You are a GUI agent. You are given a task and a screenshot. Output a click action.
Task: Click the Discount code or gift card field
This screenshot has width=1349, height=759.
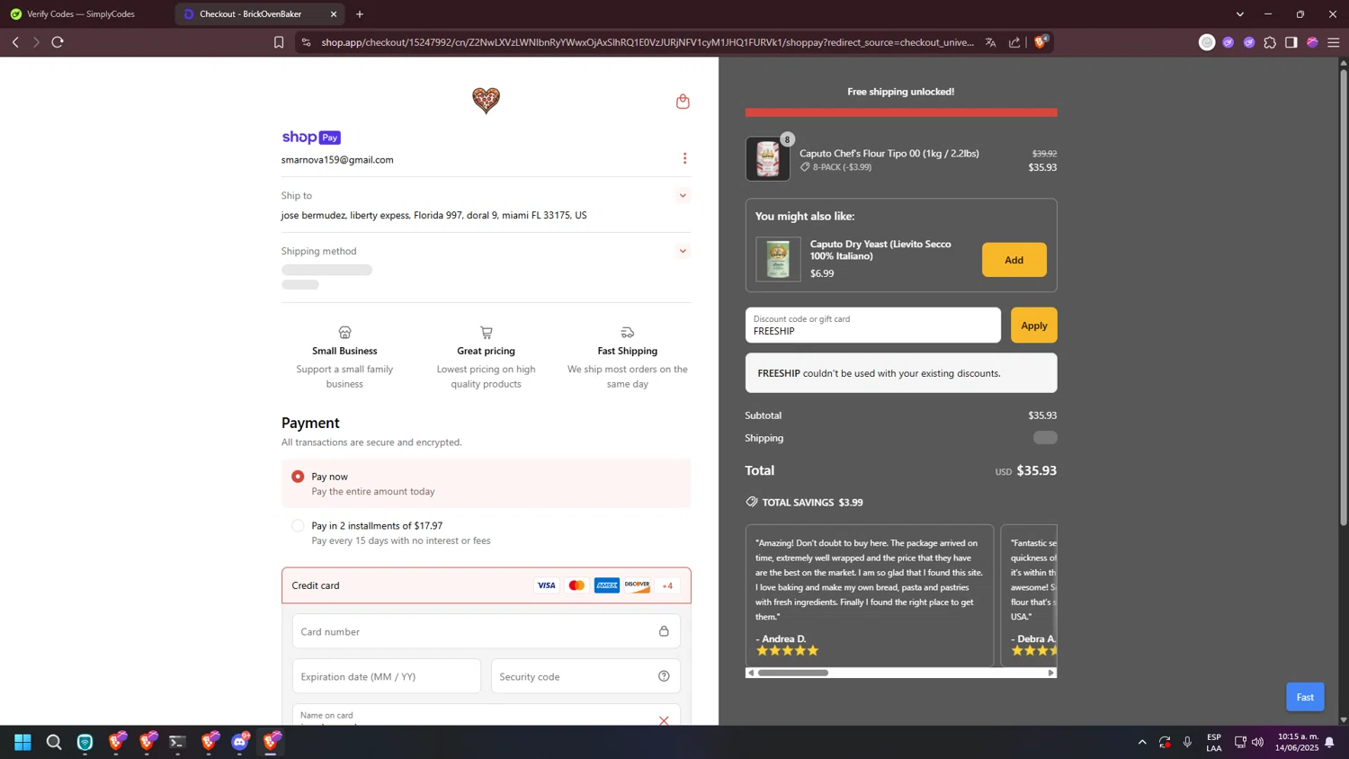coord(872,326)
